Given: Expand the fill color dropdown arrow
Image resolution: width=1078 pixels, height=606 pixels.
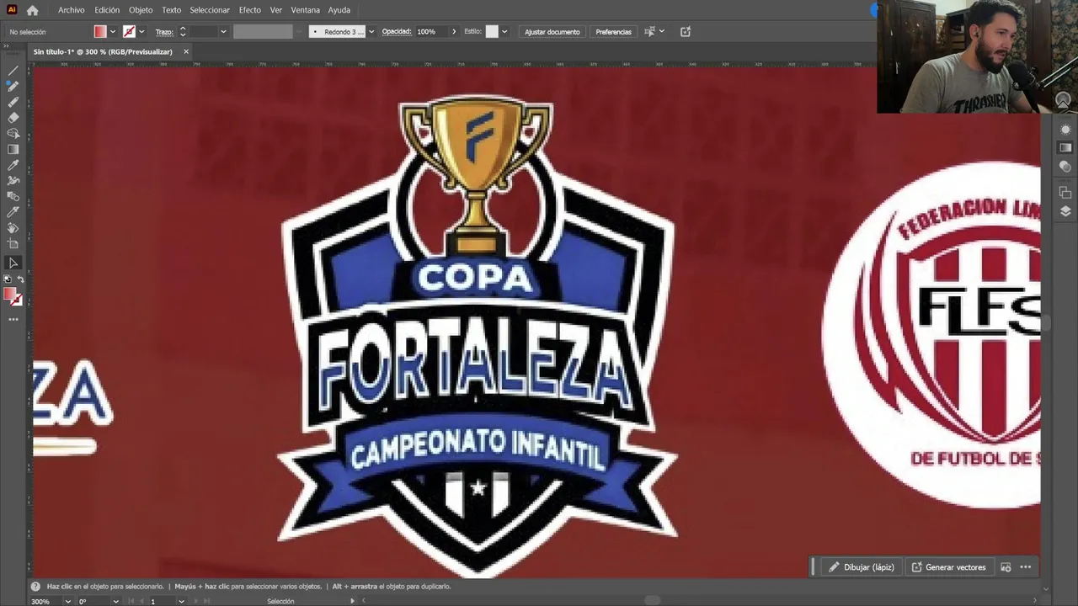Looking at the screenshot, I should 113,32.
